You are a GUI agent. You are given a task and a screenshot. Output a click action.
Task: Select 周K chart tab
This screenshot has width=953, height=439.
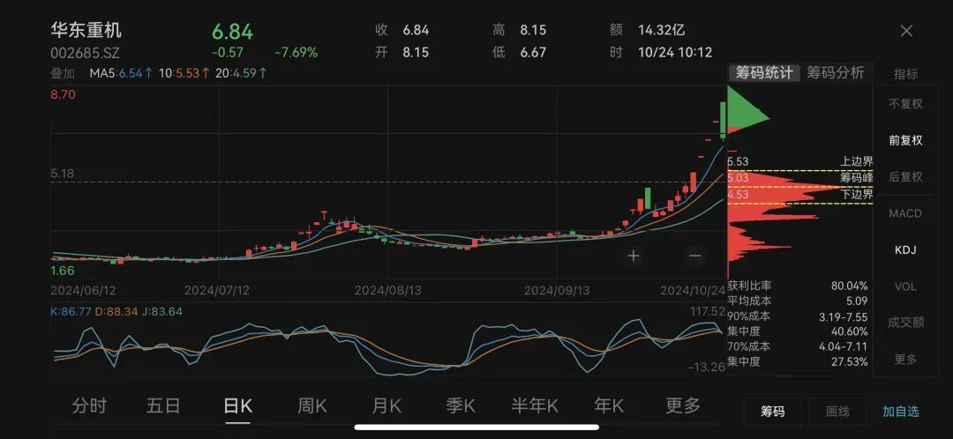click(x=311, y=406)
